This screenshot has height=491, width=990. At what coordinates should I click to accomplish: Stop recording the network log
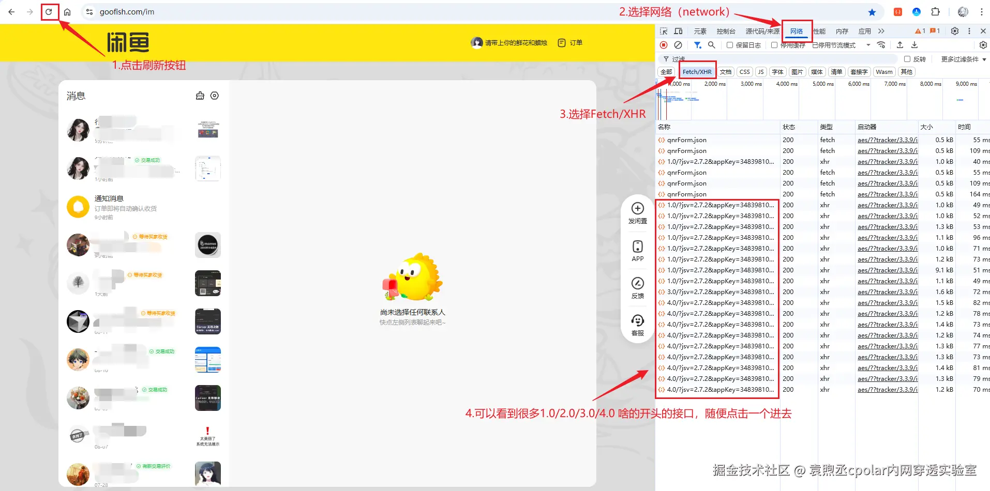pyautogui.click(x=664, y=45)
